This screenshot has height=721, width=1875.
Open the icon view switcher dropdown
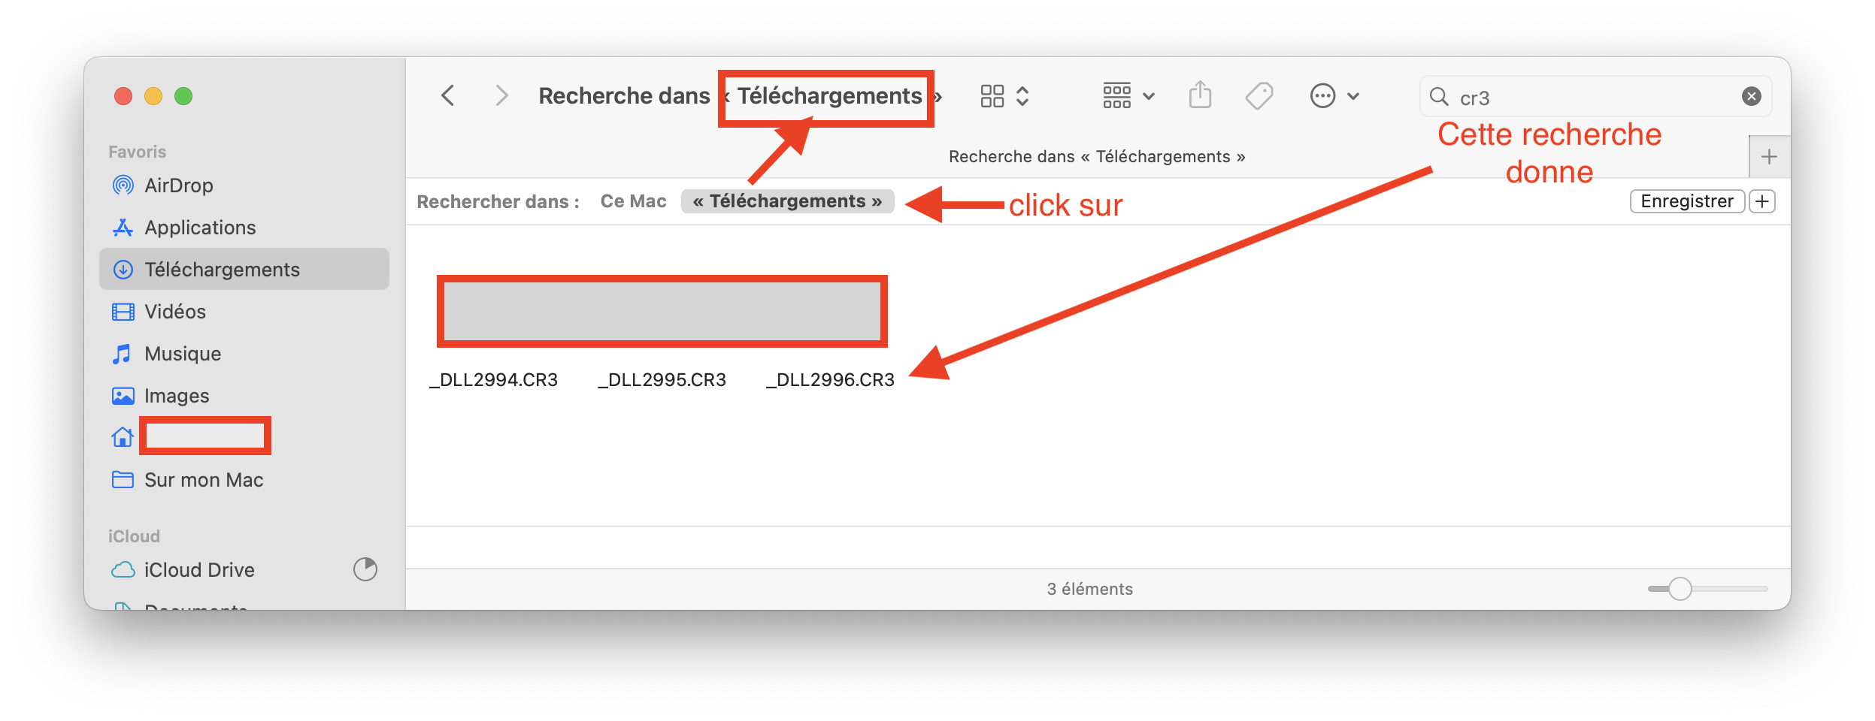click(x=1004, y=96)
